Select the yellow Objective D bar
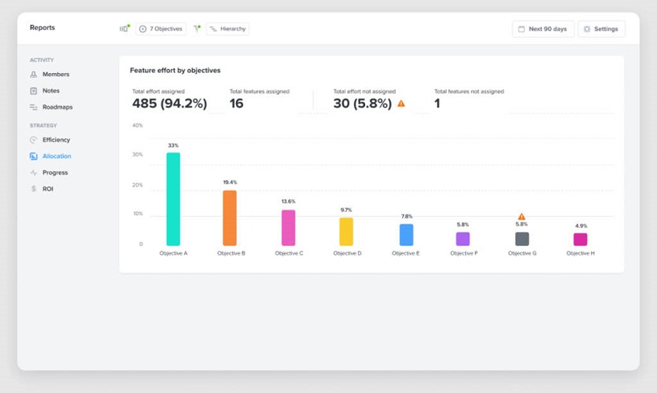 [346, 232]
